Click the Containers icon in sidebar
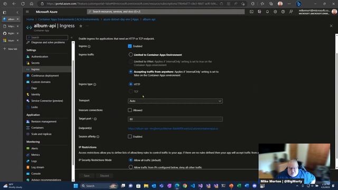The image size is (338, 190). 28,128
